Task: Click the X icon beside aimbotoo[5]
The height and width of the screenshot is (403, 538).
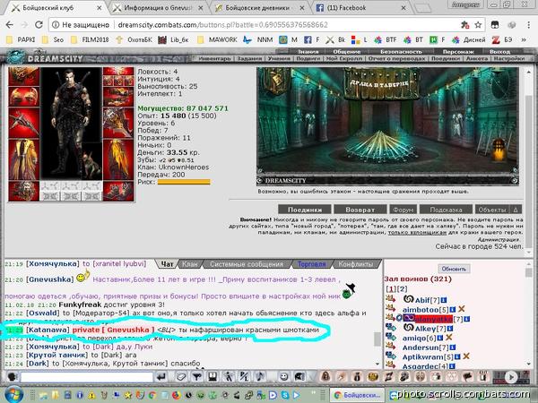Action: [462, 309]
